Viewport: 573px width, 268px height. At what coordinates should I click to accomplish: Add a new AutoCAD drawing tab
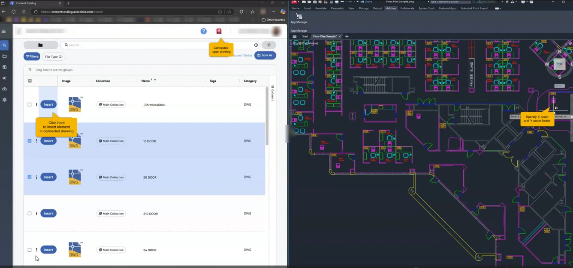pos(347,36)
